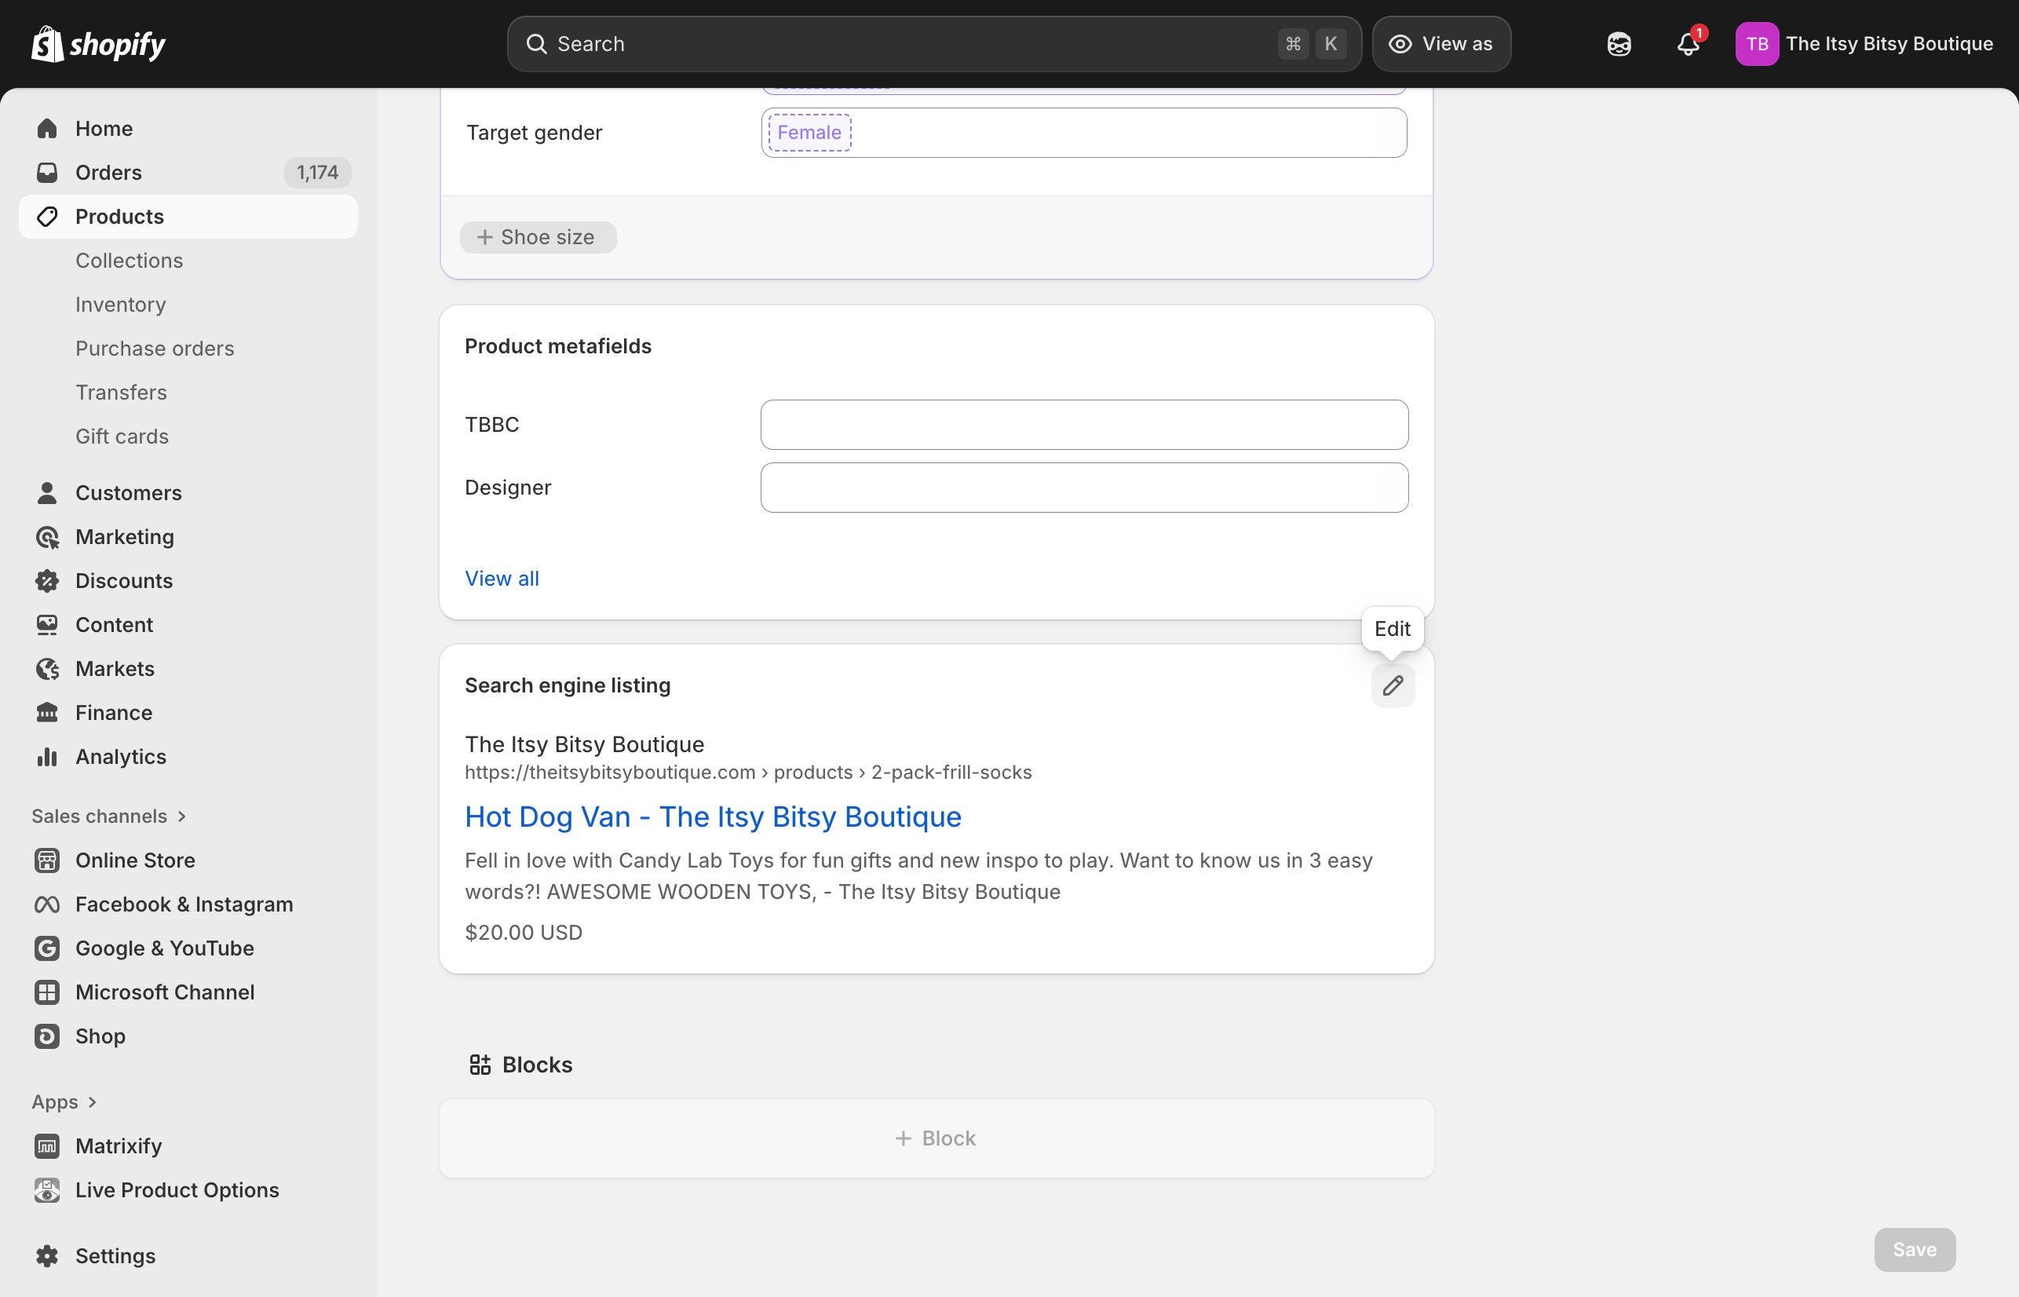Select the Matrixify app icon
Screen dimensions: 2019x1297
tap(47, 1145)
